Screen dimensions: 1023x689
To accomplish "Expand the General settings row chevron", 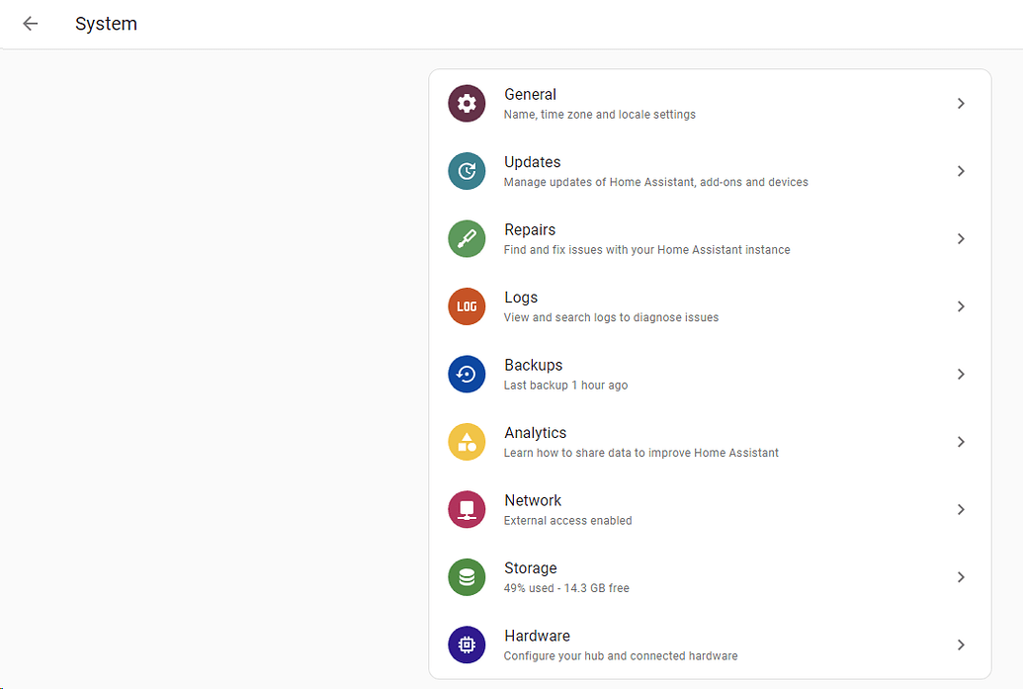I will 960,103.
